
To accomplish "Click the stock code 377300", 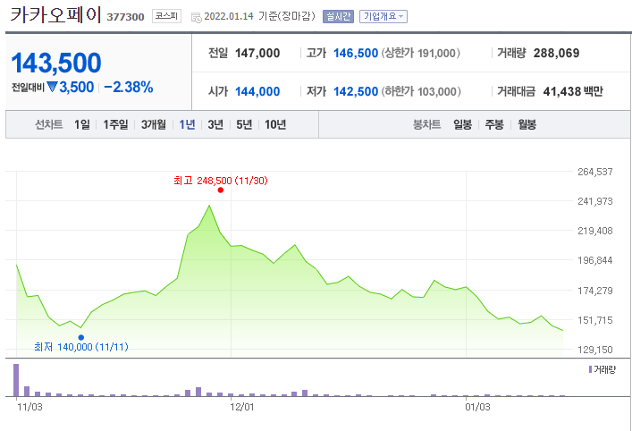I will [x=125, y=17].
